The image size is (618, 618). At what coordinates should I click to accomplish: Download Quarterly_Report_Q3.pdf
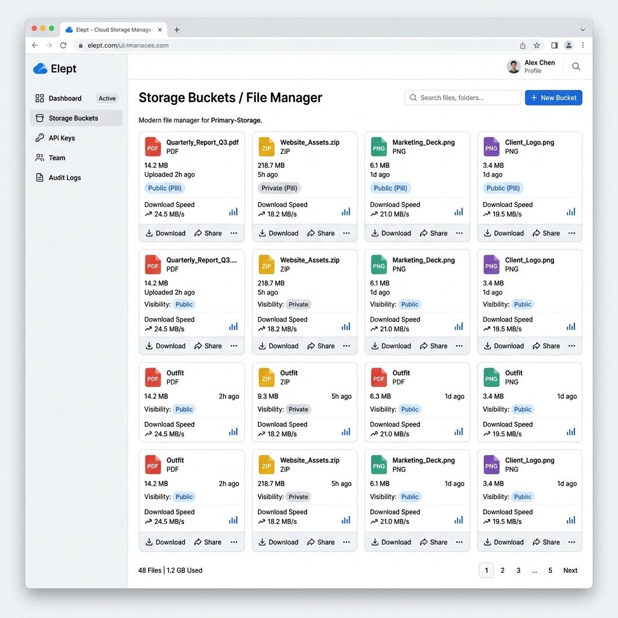coord(165,234)
